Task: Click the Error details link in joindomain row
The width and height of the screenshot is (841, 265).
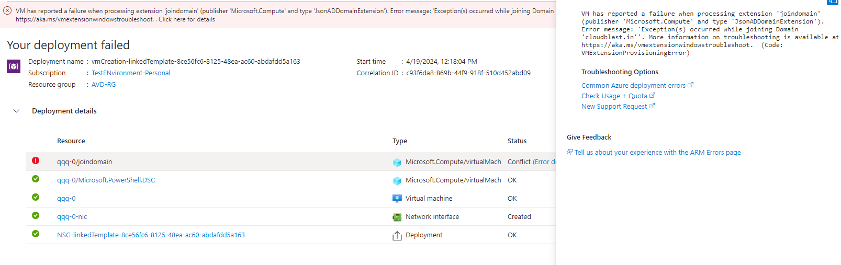Action: (x=545, y=162)
